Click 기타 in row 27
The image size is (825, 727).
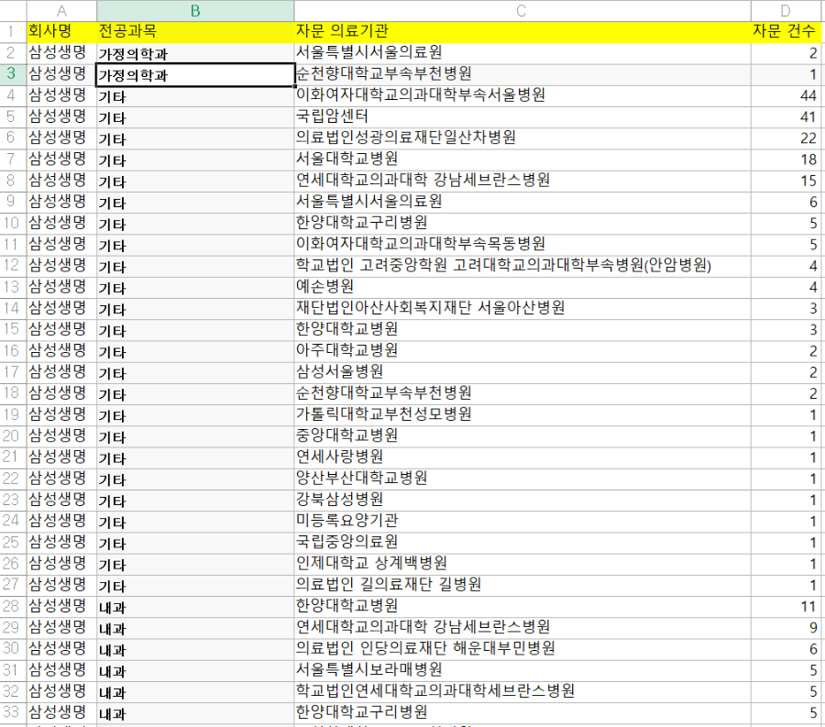pos(195,585)
